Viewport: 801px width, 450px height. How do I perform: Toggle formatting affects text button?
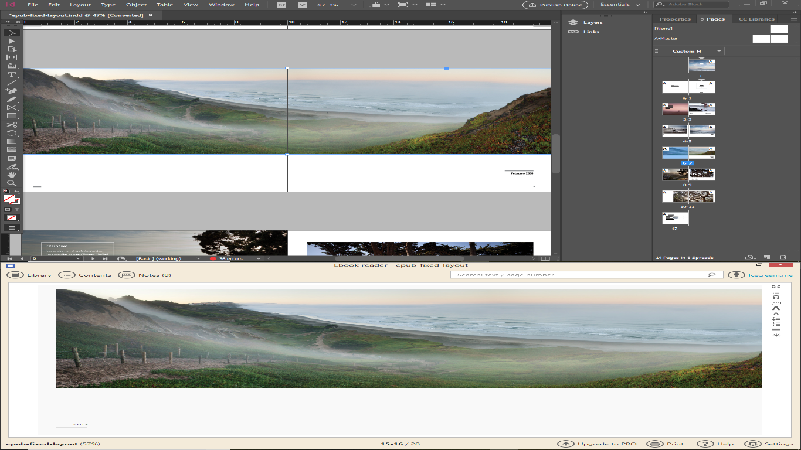16,209
